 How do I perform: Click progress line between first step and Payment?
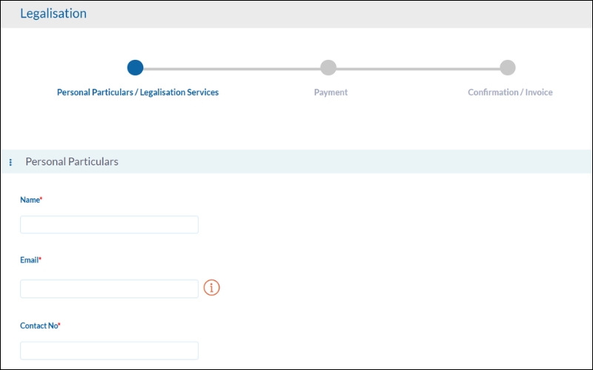231,68
